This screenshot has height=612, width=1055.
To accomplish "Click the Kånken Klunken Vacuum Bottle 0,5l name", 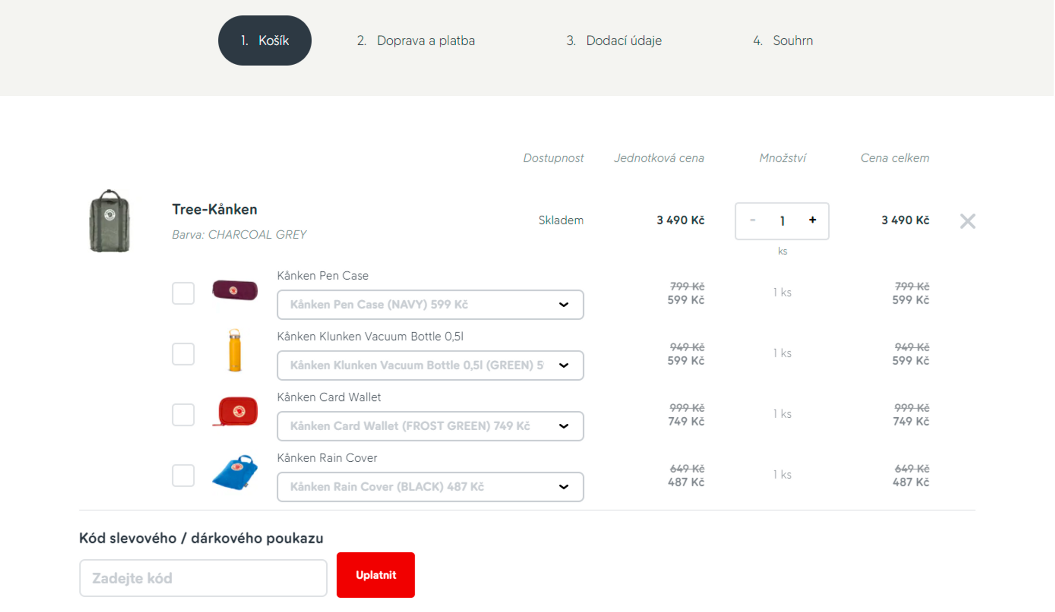I will (370, 336).
